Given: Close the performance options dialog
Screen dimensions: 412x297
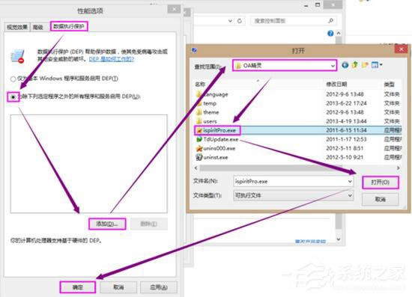Looking at the screenshot, I should coord(174,9).
